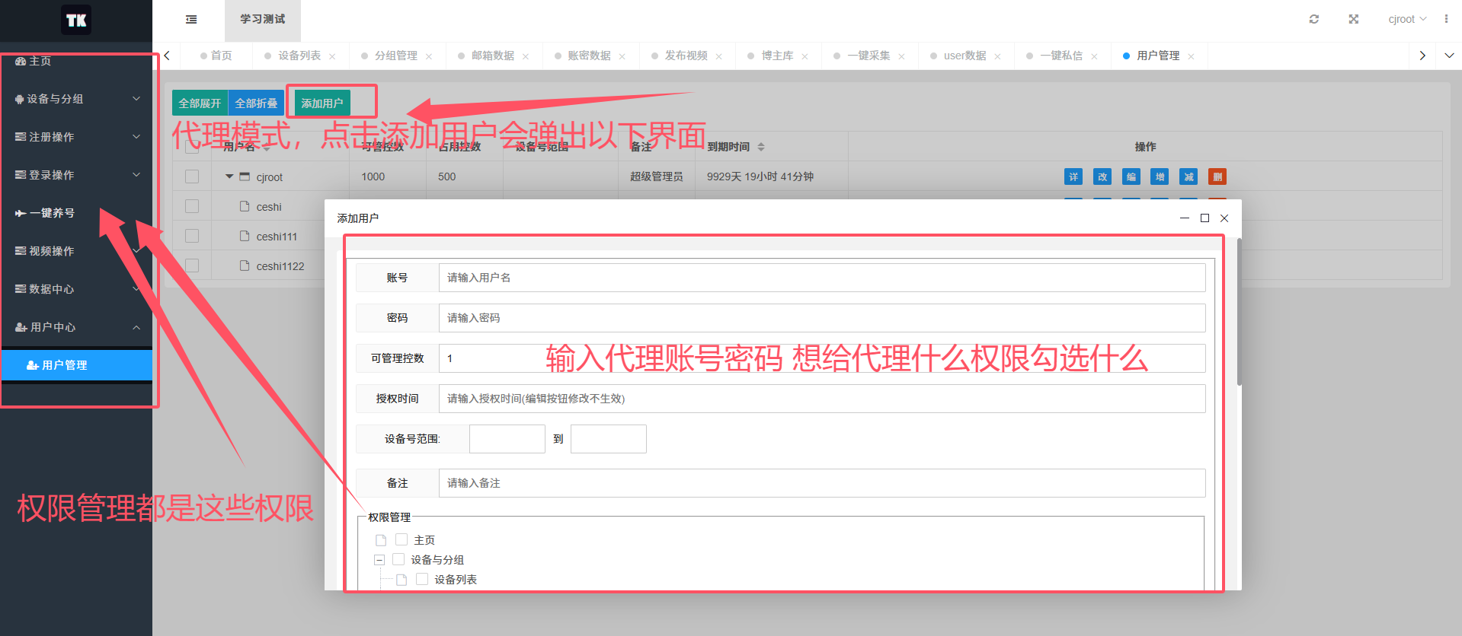
Task: Click the dialog's vertical scrollbar
Action: [x=1240, y=312]
